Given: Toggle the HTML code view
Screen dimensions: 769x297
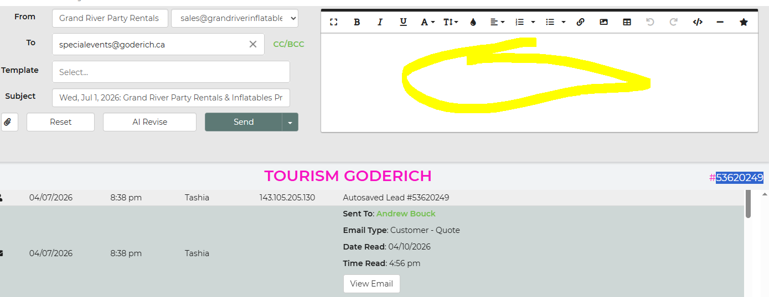Looking at the screenshot, I should 698,22.
